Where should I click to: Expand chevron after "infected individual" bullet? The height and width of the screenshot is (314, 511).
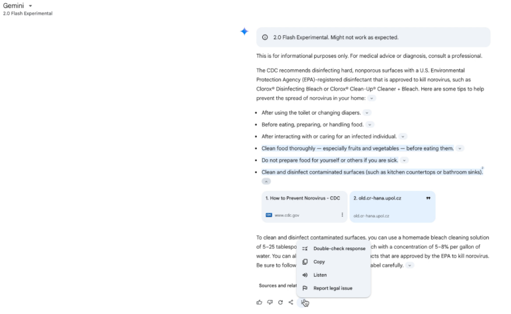click(x=403, y=136)
